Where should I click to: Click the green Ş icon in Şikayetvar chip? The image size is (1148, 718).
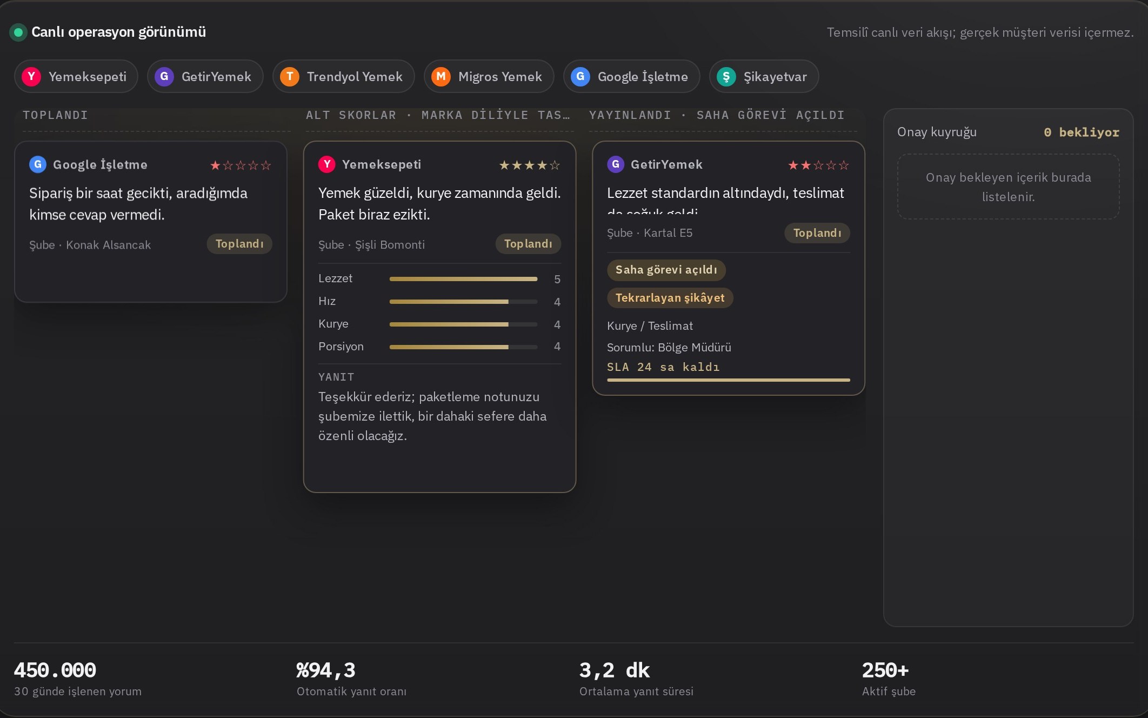(x=726, y=76)
